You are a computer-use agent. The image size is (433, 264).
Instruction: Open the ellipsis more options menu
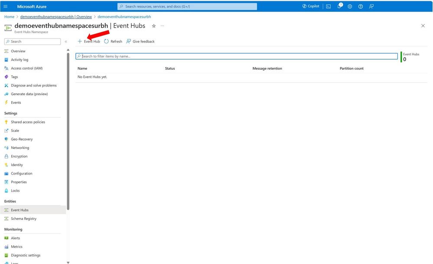click(163, 26)
